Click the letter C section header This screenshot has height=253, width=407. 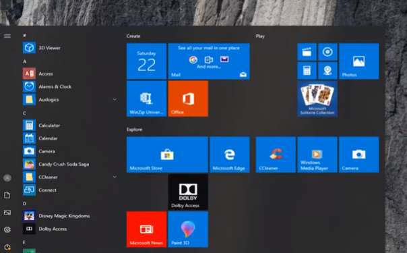pyautogui.click(x=25, y=113)
